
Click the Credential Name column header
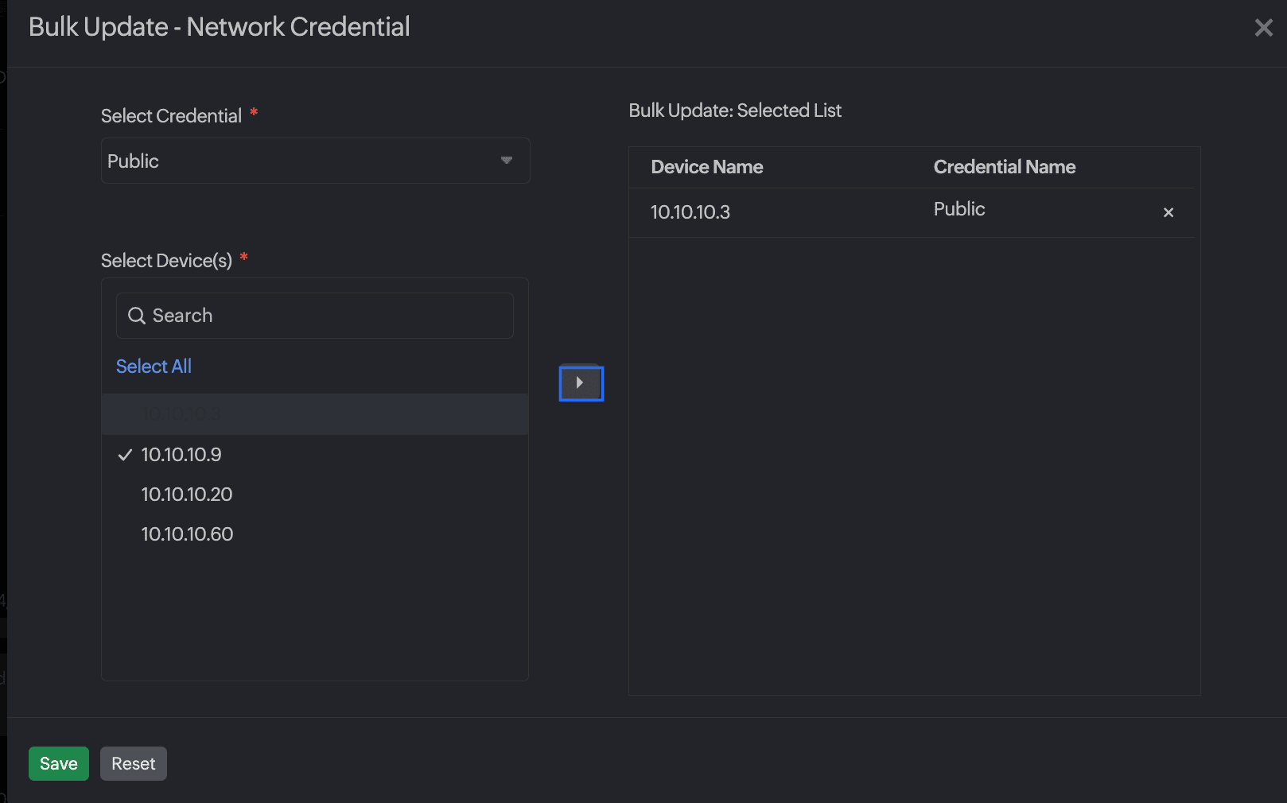(1005, 167)
